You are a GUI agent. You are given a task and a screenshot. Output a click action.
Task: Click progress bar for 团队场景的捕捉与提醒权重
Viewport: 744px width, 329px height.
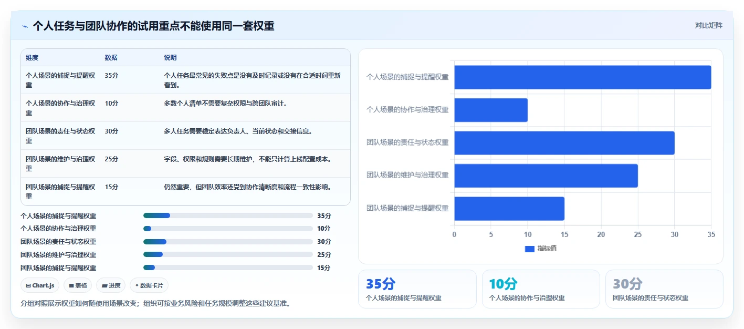tap(228, 268)
